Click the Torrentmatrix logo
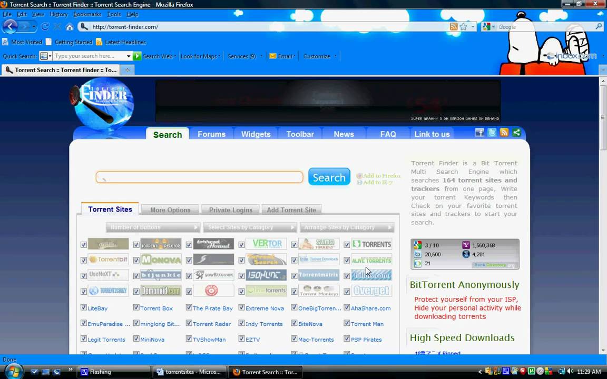Viewport: 607px width, 379px height. [319, 275]
